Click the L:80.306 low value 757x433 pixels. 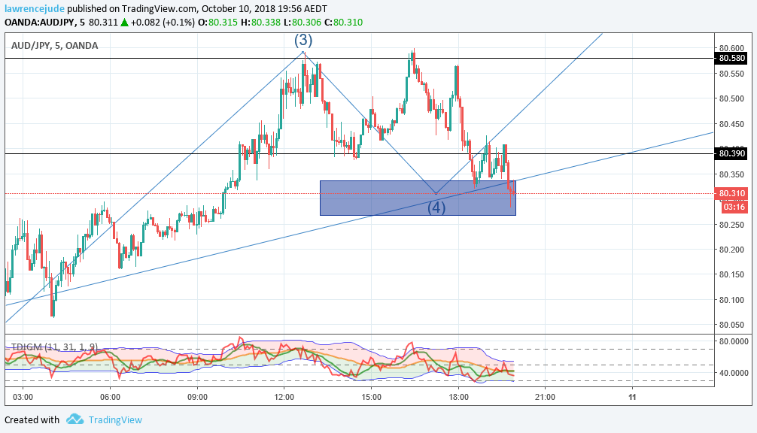302,23
